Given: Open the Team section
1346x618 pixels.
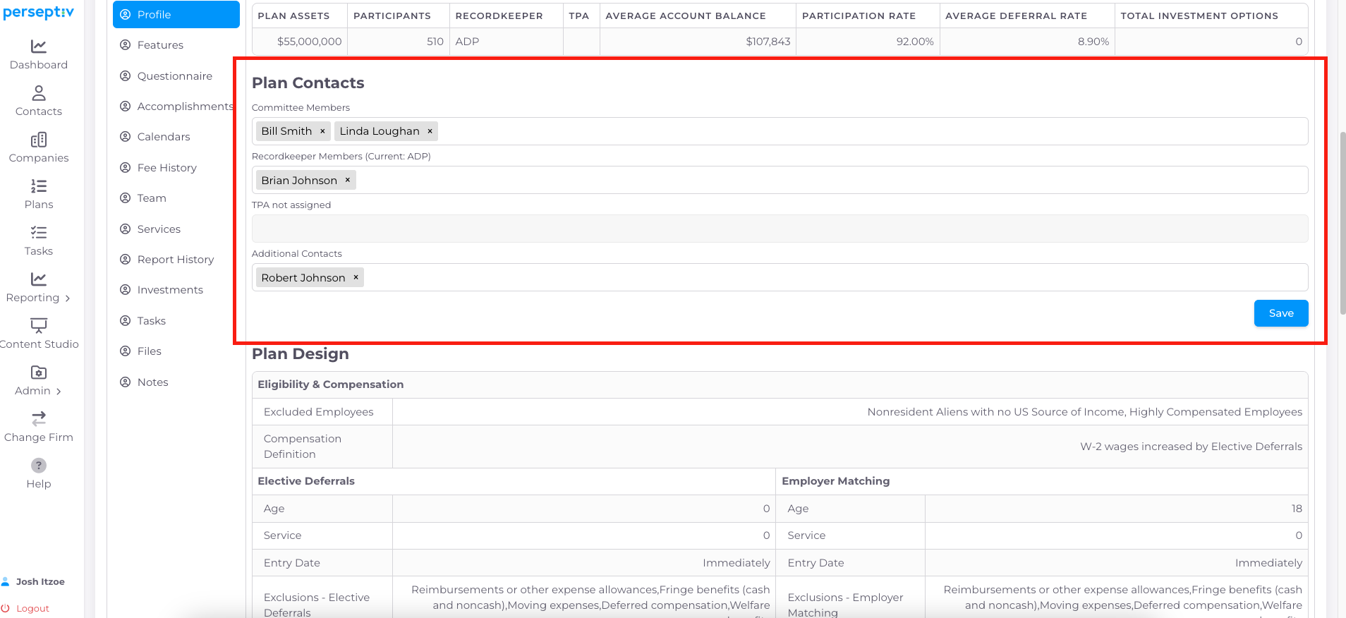Looking at the screenshot, I should click(x=152, y=198).
